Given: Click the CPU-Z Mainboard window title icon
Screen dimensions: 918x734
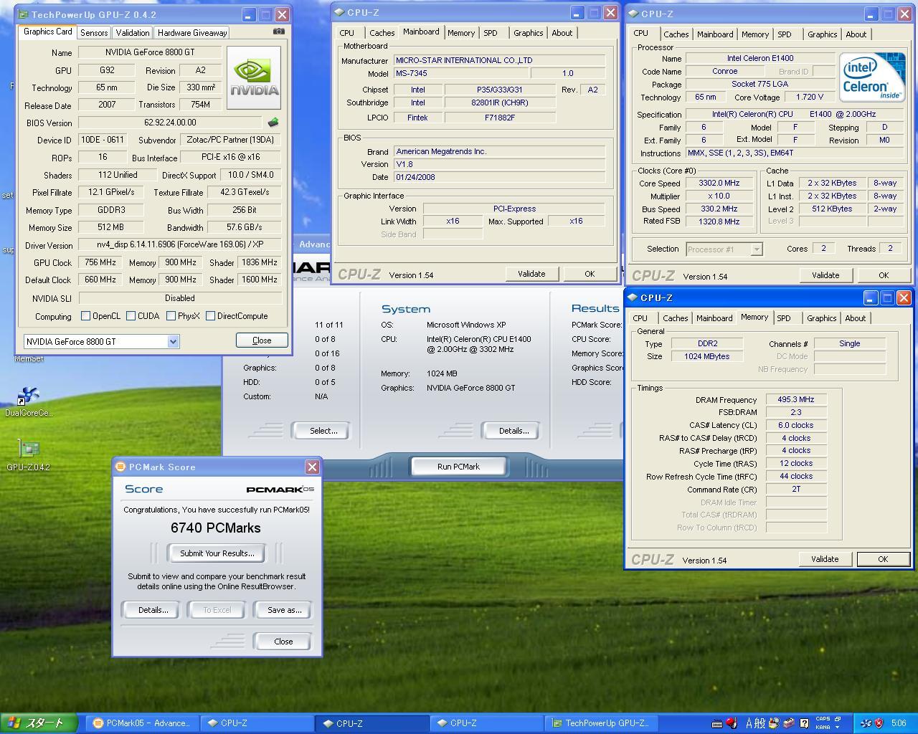Looking at the screenshot, I should pos(340,13).
